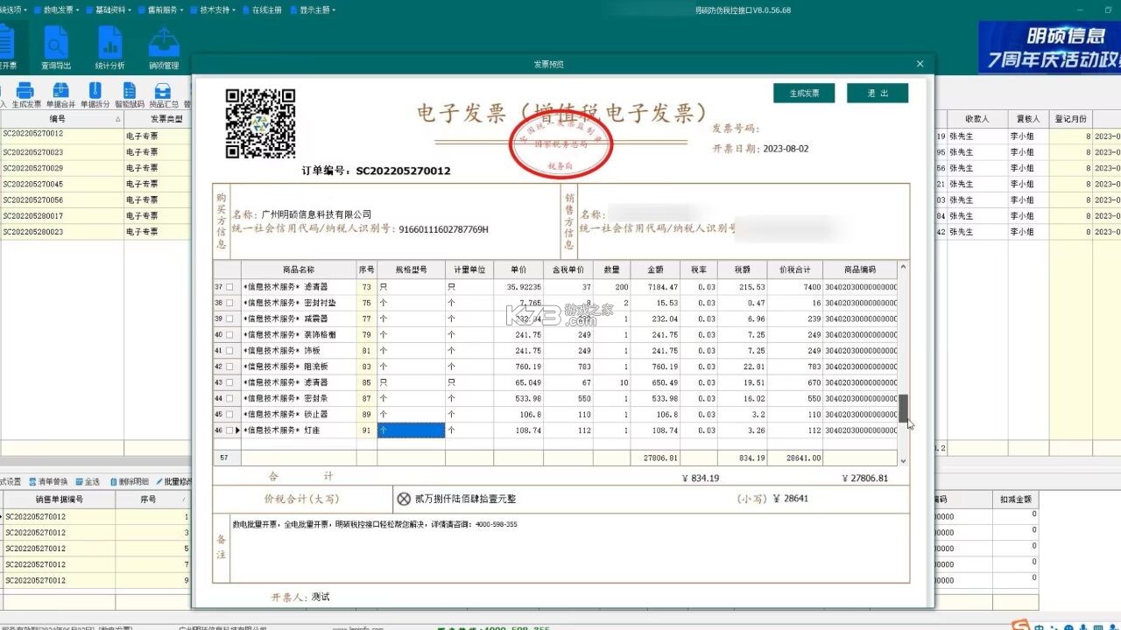Click the invoice date 2023-08-02
Image resolution: width=1121 pixels, height=630 pixels.
pyautogui.click(x=786, y=149)
